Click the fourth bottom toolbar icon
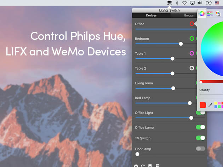 (x=158, y=166)
